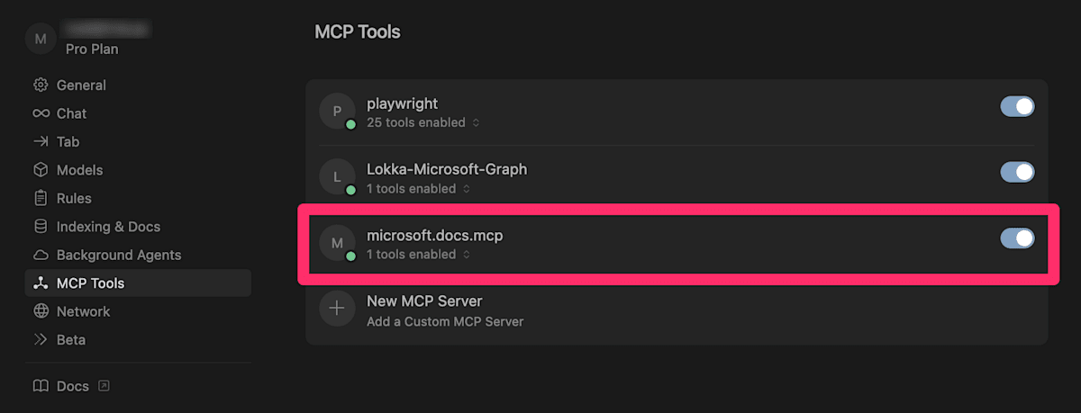
Task: Expand playwright 25 tools enabled list
Action: [423, 122]
